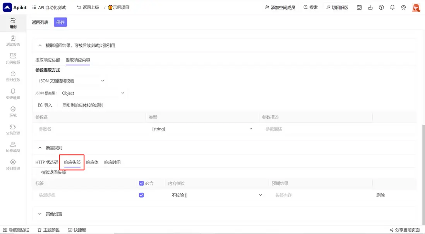Click 返回列表

coord(40,22)
